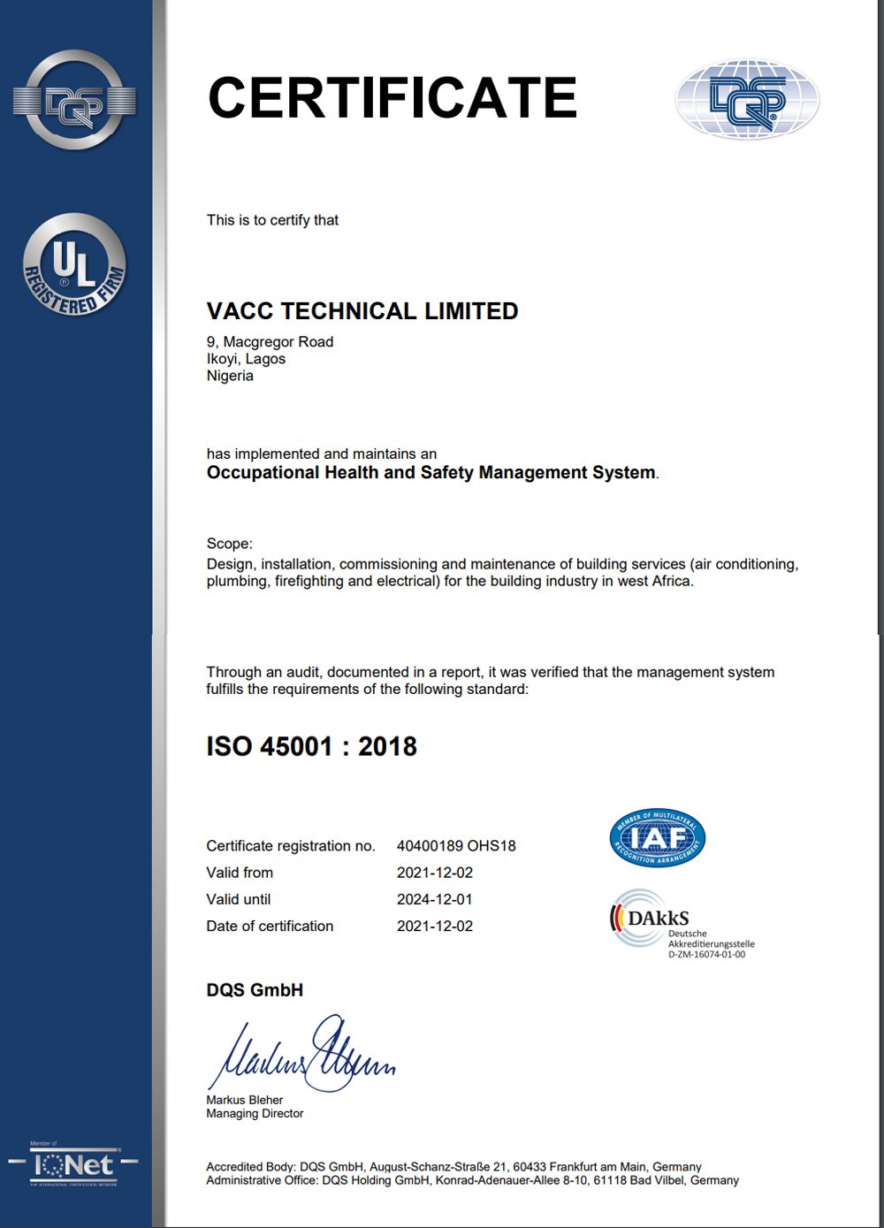Click the DQS globe logo at top right
The height and width of the screenshot is (1228, 884).
point(747,99)
